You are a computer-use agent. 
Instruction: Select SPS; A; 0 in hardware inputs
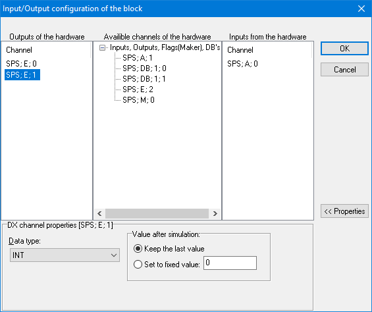click(x=242, y=64)
